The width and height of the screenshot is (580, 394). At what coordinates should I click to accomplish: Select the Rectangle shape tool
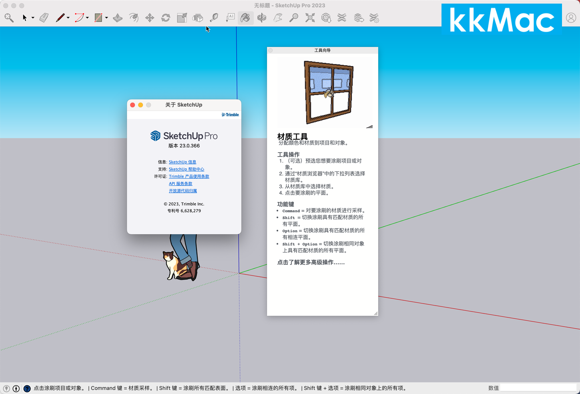point(98,18)
